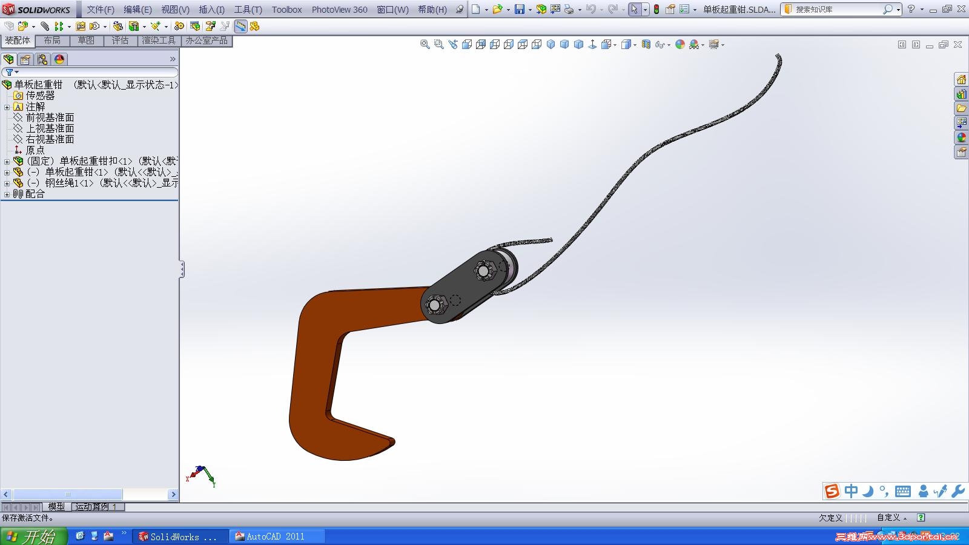969x545 pixels.
Task: Click the Reference Geometry icon
Action: (156, 26)
